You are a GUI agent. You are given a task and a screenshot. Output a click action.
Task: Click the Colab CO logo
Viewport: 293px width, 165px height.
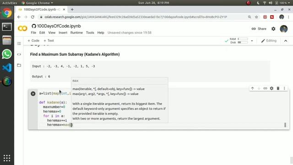22,28
